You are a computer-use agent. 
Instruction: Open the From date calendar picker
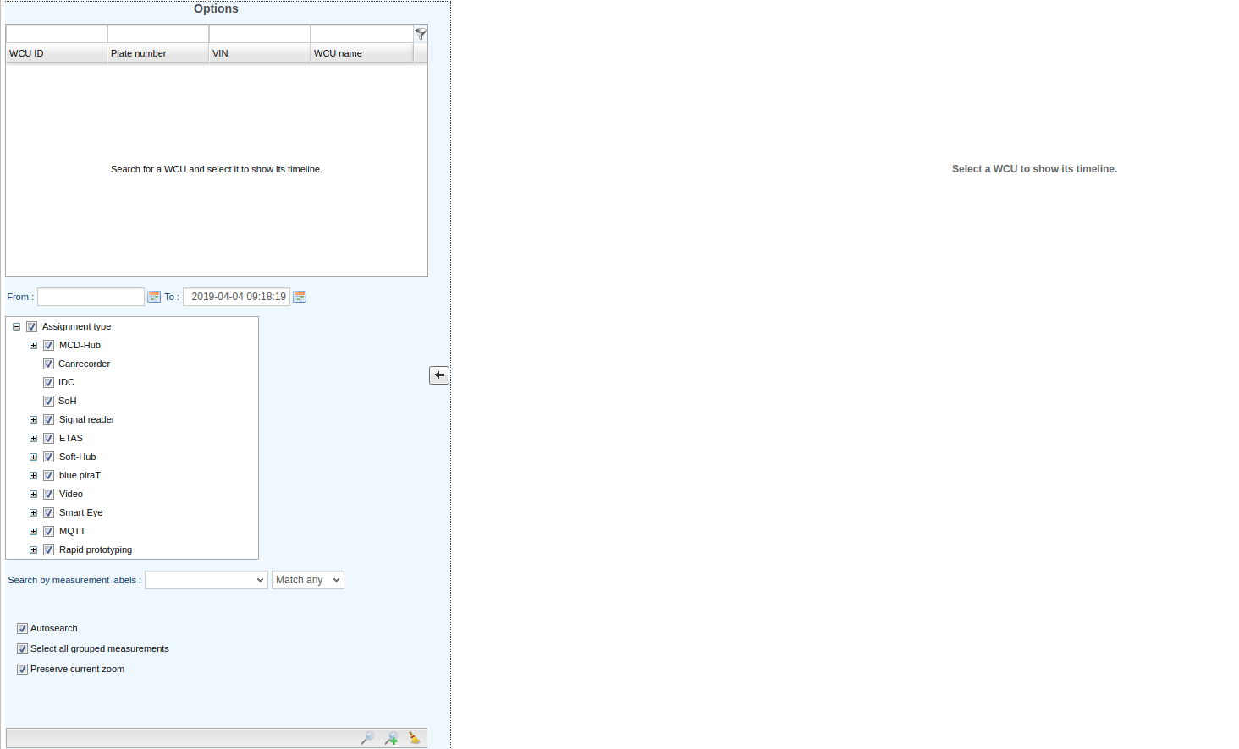(x=154, y=297)
